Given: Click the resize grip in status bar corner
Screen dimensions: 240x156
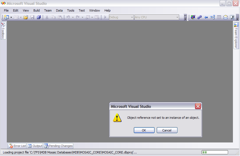Looking at the screenshot, I should tap(237, 153).
